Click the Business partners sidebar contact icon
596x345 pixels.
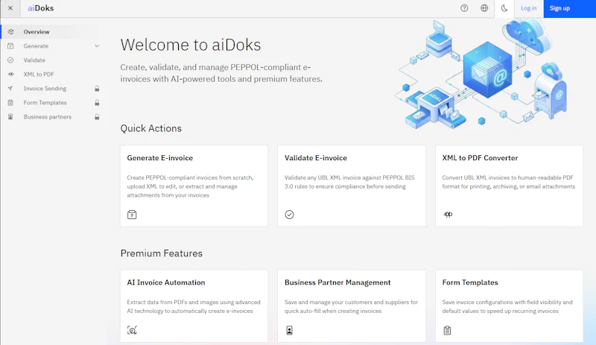pos(10,117)
